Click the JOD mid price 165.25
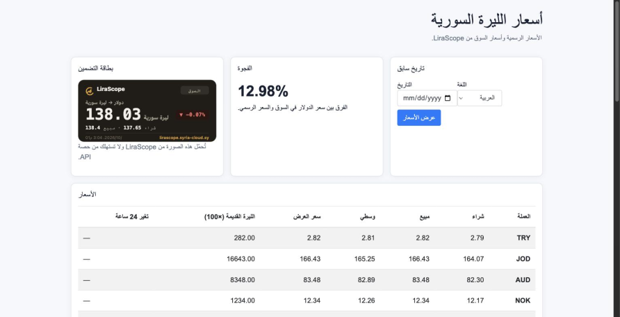This screenshot has height=317, width=620. click(x=365, y=259)
